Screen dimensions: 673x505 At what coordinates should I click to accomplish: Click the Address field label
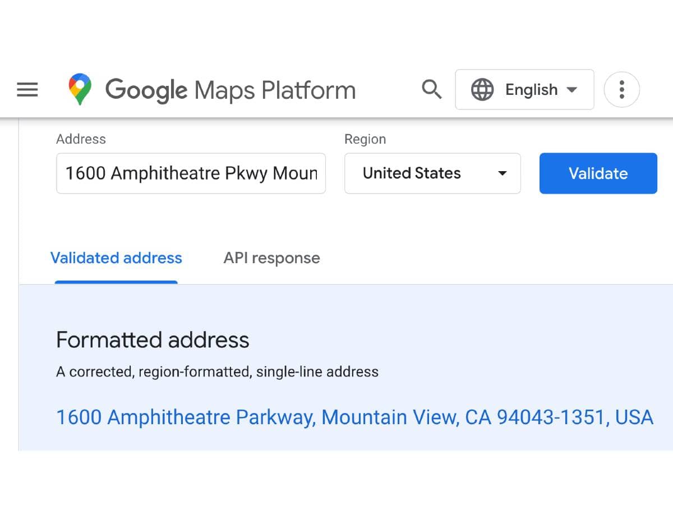(x=81, y=139)
